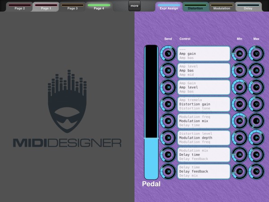Open the Delay time control picker
This screenshot has width=269, height=202.
click(204, 154)
